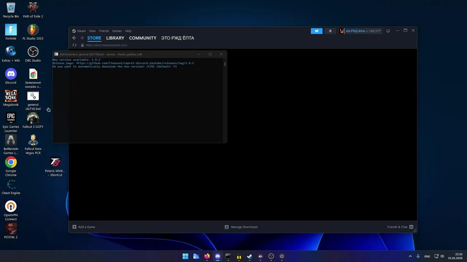Open Firefox from the taskbar
Screen dimensions: 467x262
207,256
